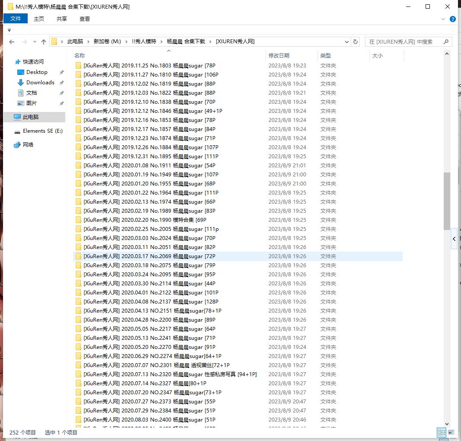Click the folder icon of No.1911 row

click(78, 166)
